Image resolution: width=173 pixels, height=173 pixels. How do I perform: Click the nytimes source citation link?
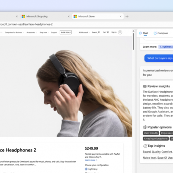click(x=166, y=47)
